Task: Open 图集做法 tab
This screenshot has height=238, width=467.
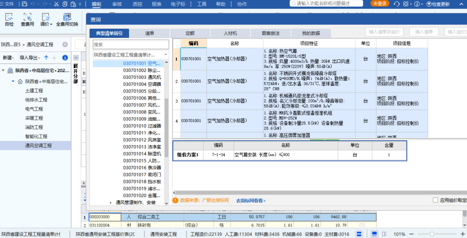Action: 271,33
